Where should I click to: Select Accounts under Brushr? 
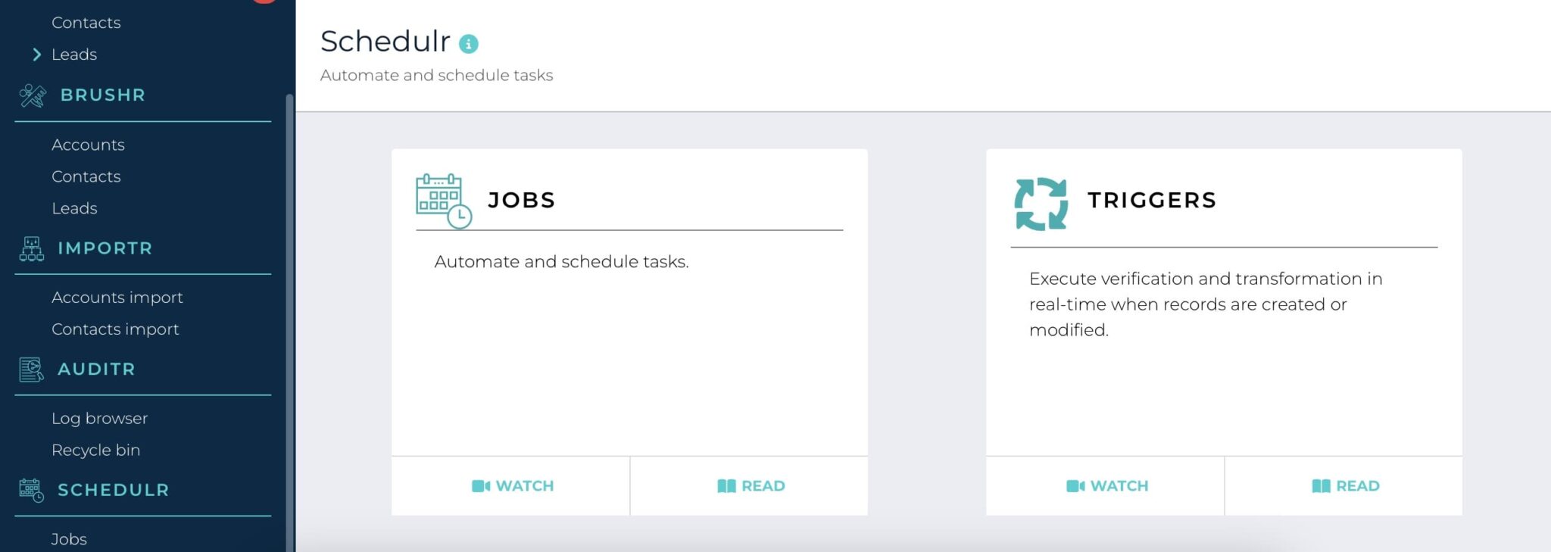(x=88, y=144)
